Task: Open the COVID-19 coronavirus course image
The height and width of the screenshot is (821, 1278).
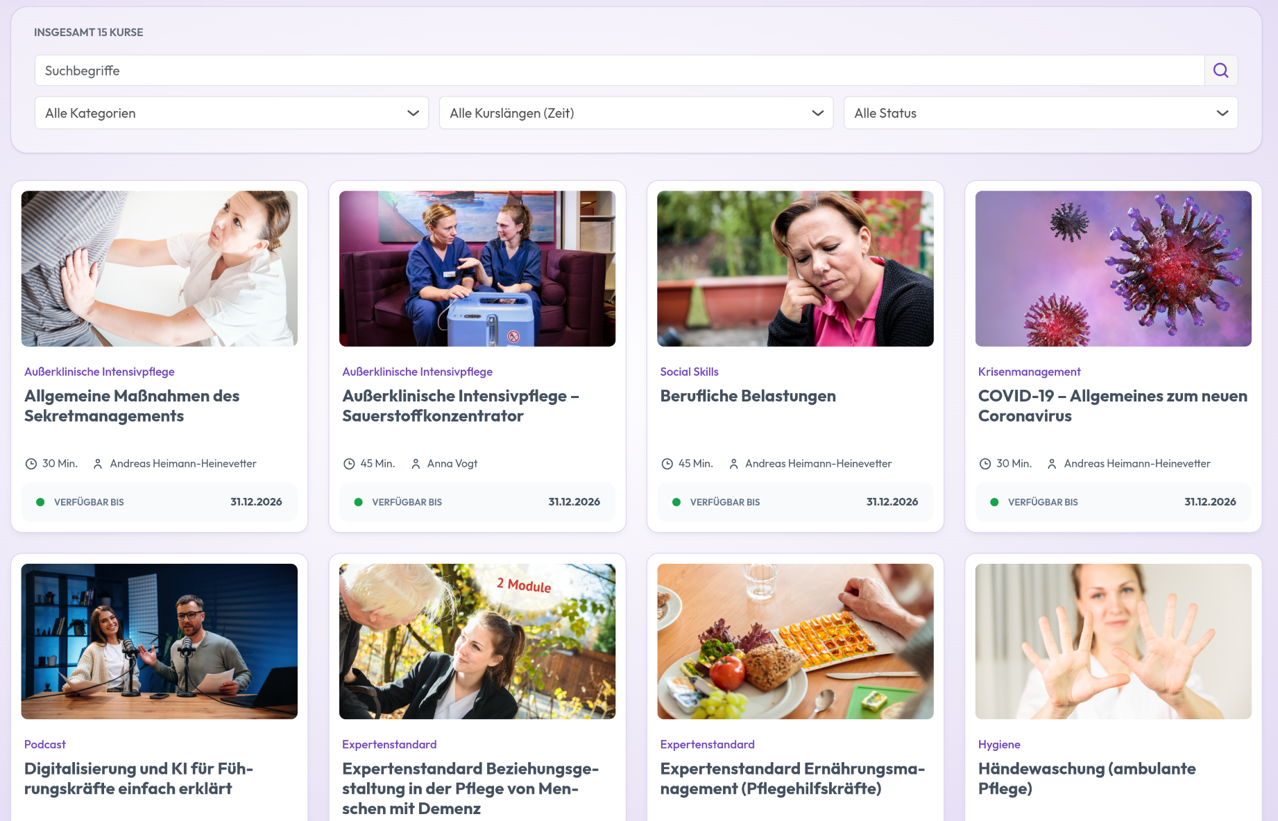Action: click(1114, 269)
